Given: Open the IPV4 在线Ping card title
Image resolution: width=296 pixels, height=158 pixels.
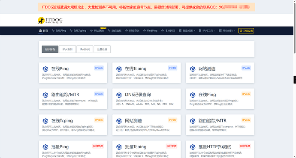Looking at the screenshot, I should (60, 69).
